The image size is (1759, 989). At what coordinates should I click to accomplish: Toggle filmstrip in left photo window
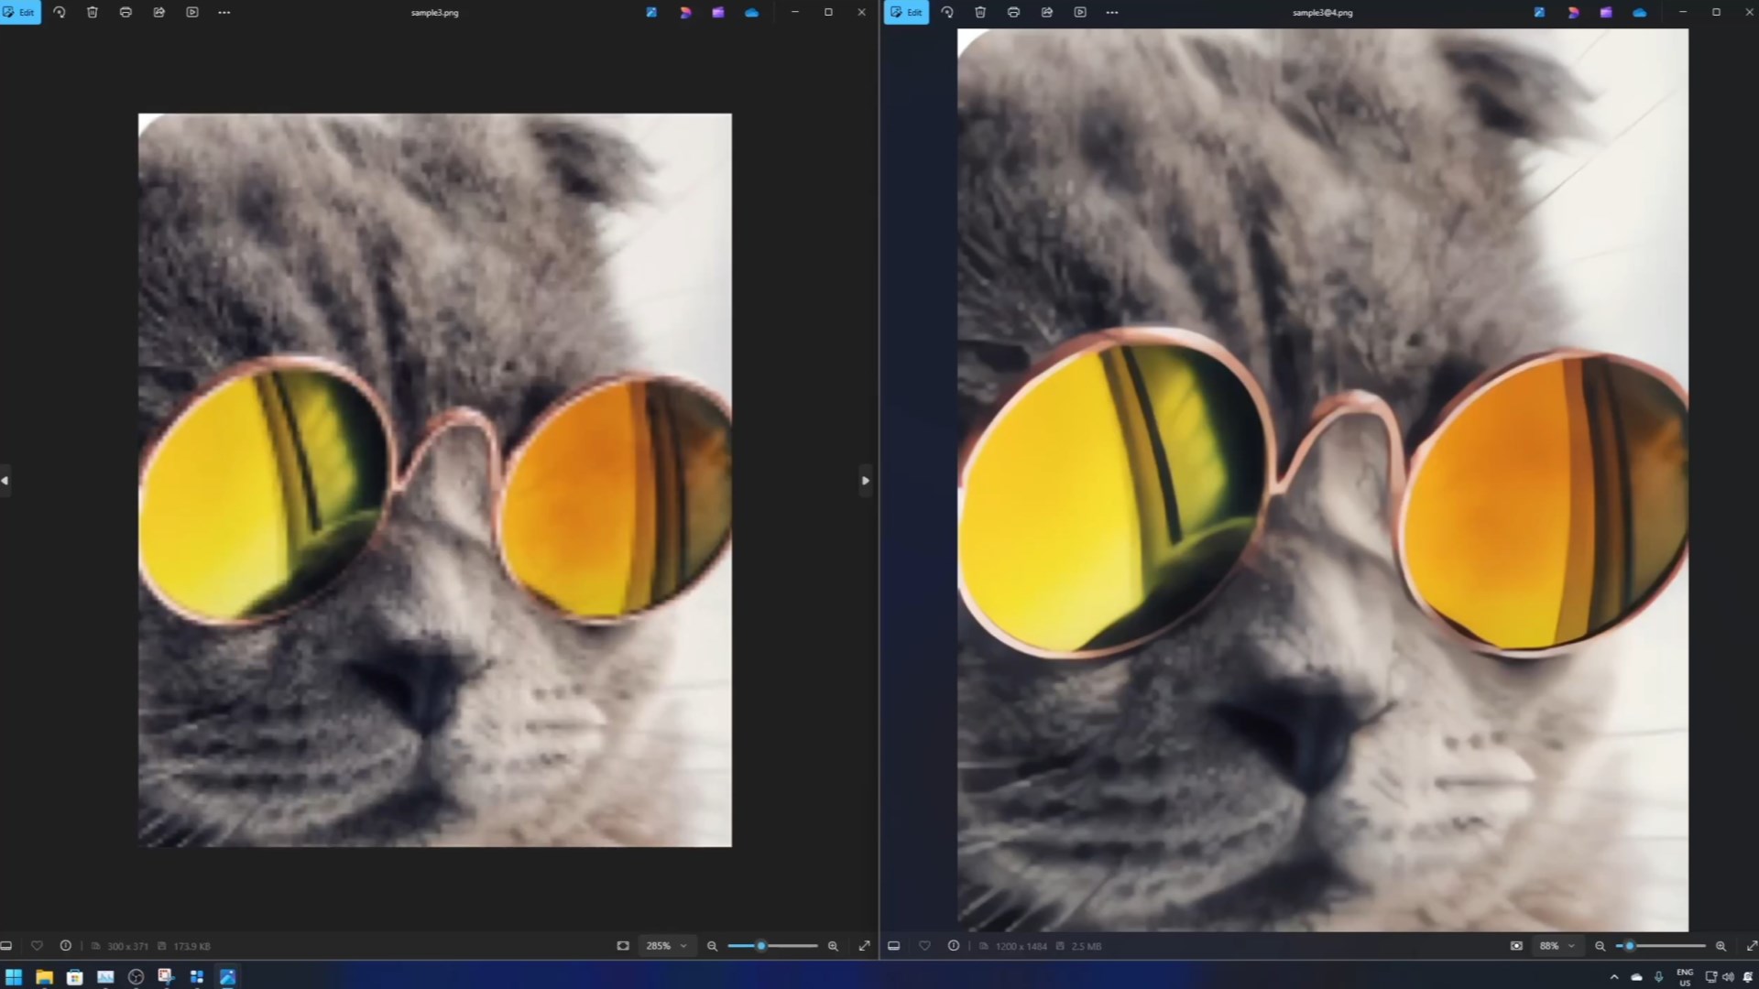click(x=6, y=946)
